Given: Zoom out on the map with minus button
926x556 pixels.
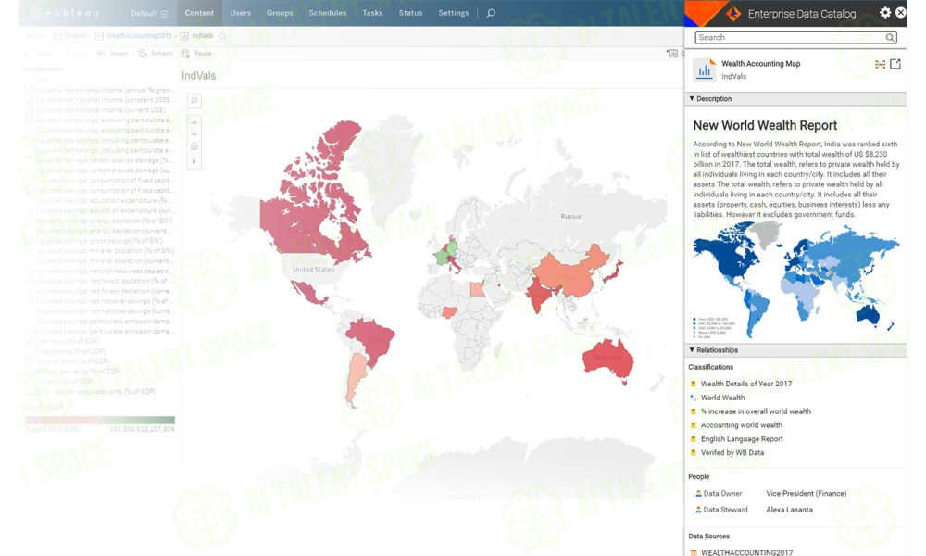Looking at the screenshot, I should tap(194, 134).
